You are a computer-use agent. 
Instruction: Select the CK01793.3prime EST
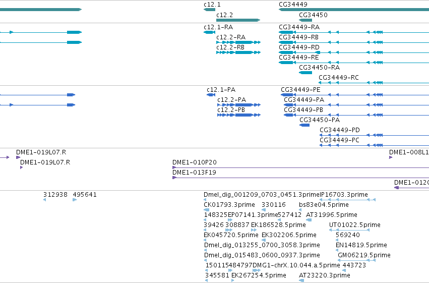coord(229,205)
